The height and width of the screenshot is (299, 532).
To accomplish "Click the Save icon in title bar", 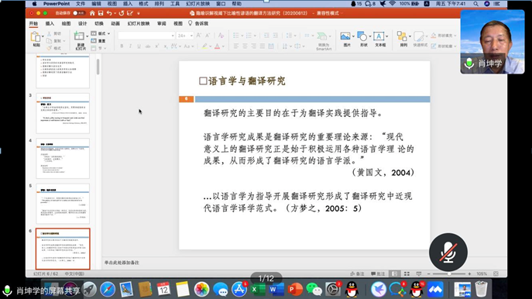I will (101, 13).
